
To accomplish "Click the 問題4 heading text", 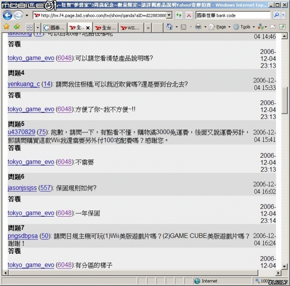I will (x=16, y=73).
